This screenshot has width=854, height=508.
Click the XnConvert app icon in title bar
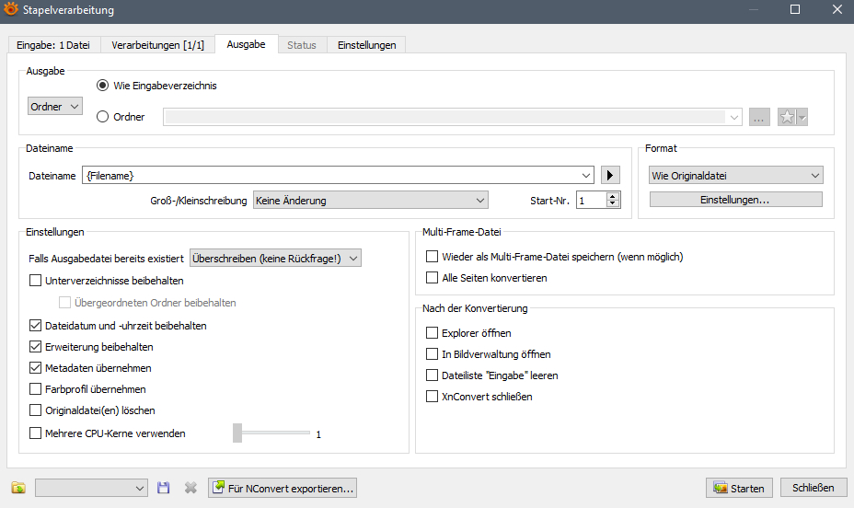(x=11, y=9)
